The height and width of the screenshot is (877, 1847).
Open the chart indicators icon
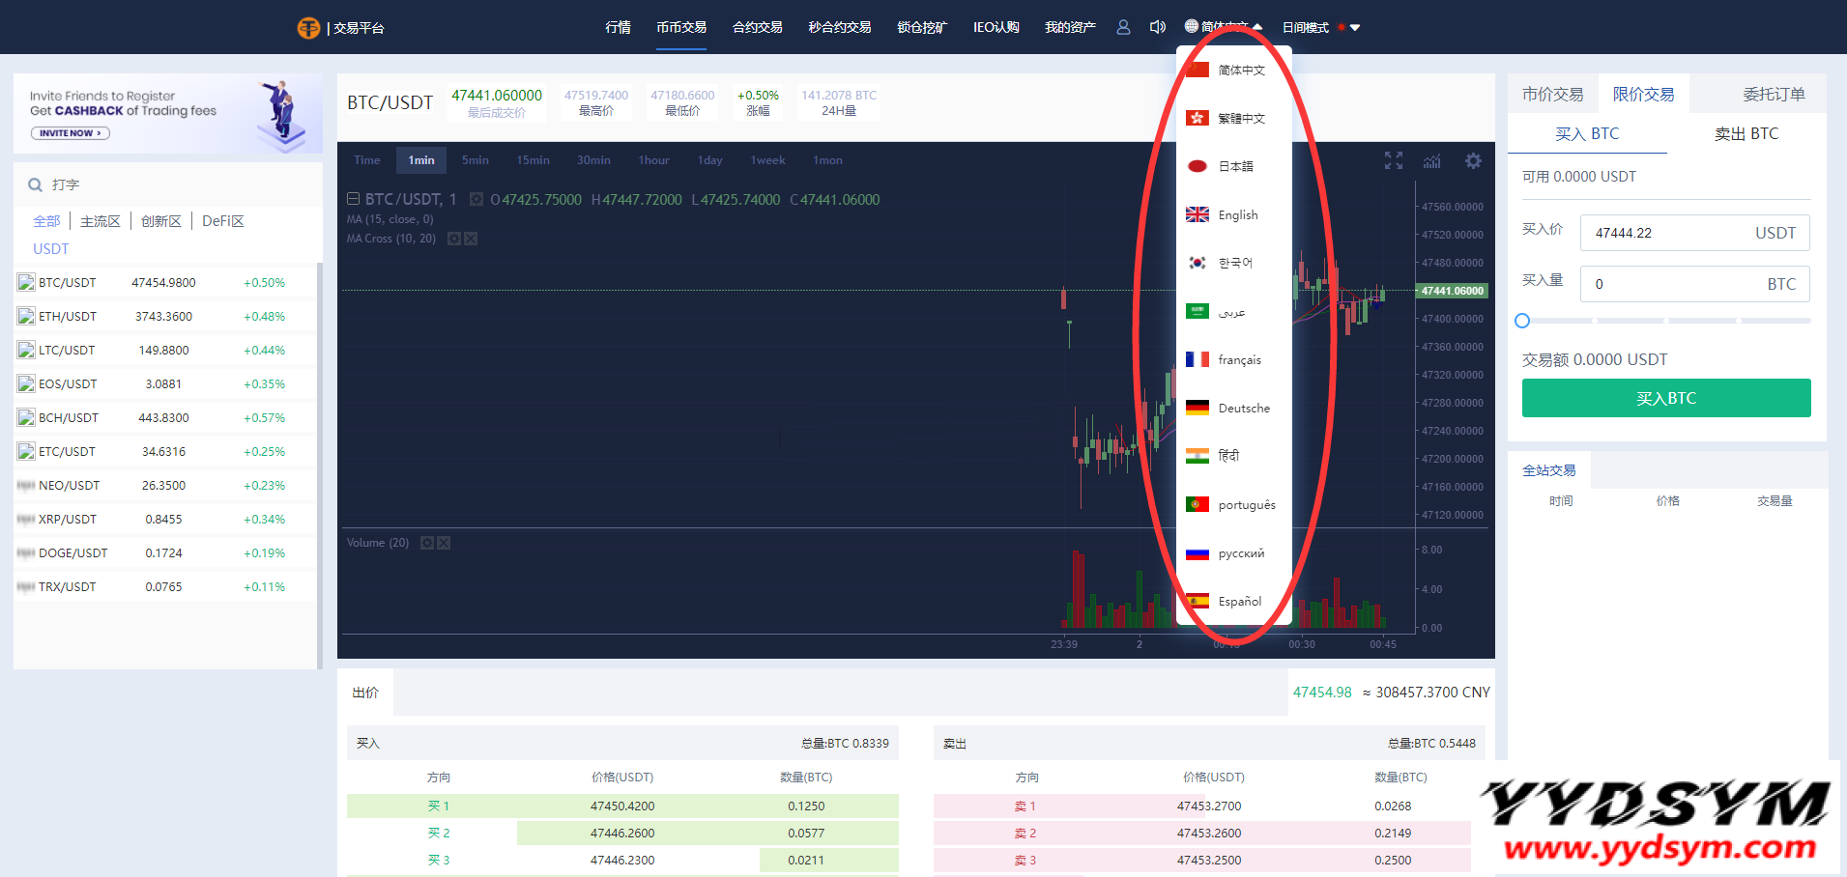pyautogui.click(x=1432, y=160)
